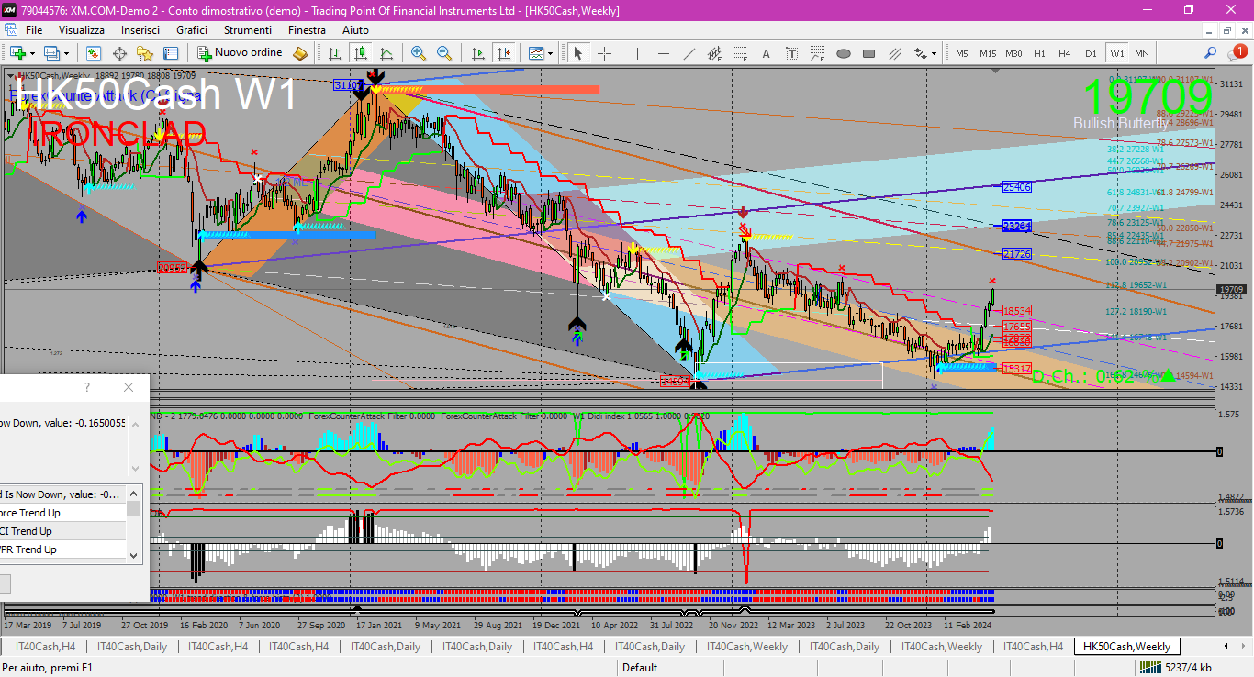The width and height of the screenshot is (1254, 677).
Task: Switch to the leftmost IT40Cash,H4 tab
Action: coord(44,646)
